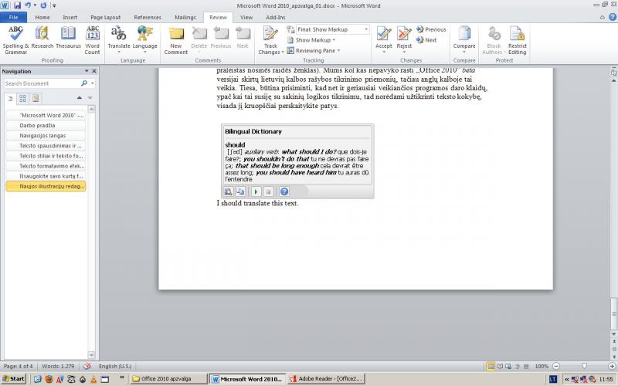Open Navigation pane options dropdown arrow
This screenshot has height=386, width=618.
coord(87,71)
